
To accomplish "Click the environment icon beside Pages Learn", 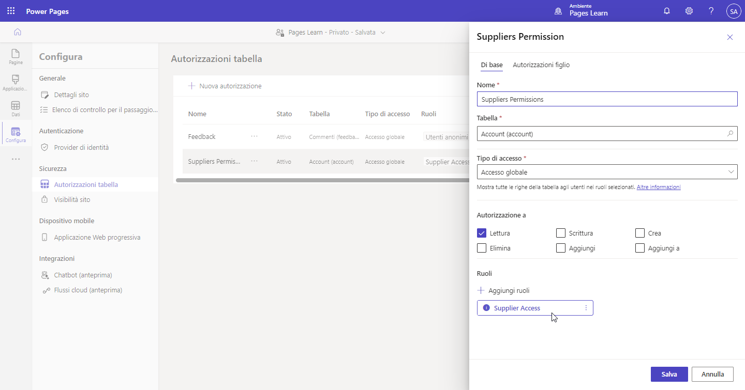I will click(558, 11).
